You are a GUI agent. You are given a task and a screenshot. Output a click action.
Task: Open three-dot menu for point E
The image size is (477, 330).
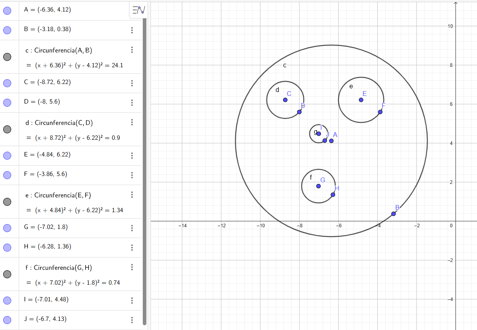(132, 156)
